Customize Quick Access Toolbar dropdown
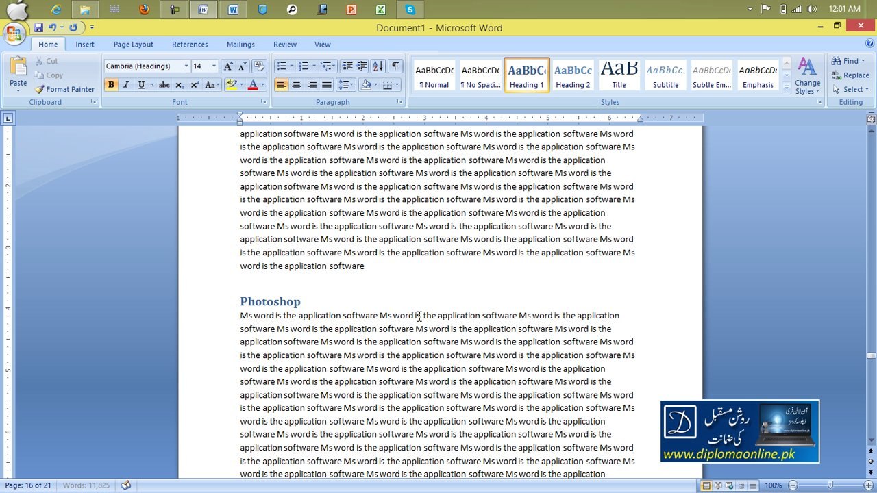Image resolution: width=877 pixels, height=493 pixels. [92, 28]
